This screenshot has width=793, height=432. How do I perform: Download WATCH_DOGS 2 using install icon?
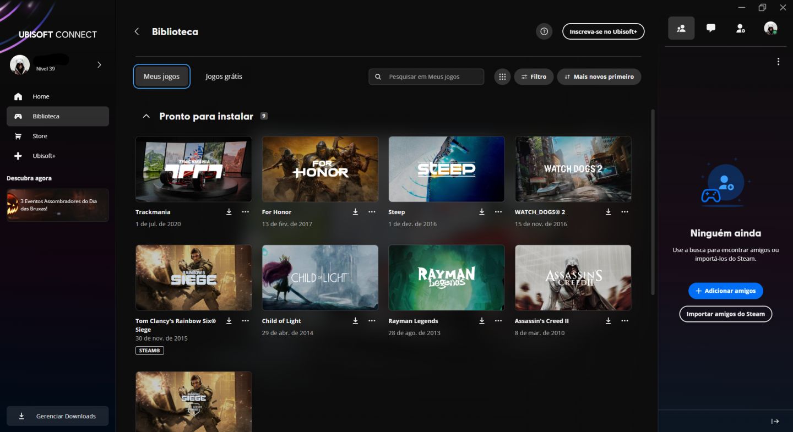[x=609, y=212]
